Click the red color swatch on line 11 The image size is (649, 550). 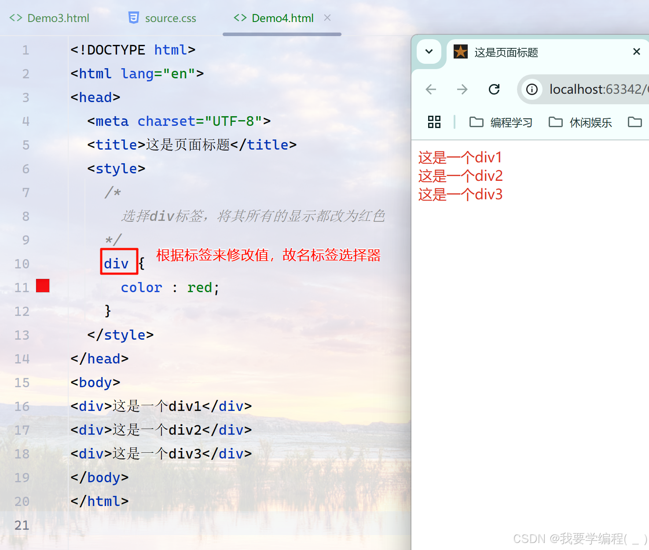tap(43, 286)
